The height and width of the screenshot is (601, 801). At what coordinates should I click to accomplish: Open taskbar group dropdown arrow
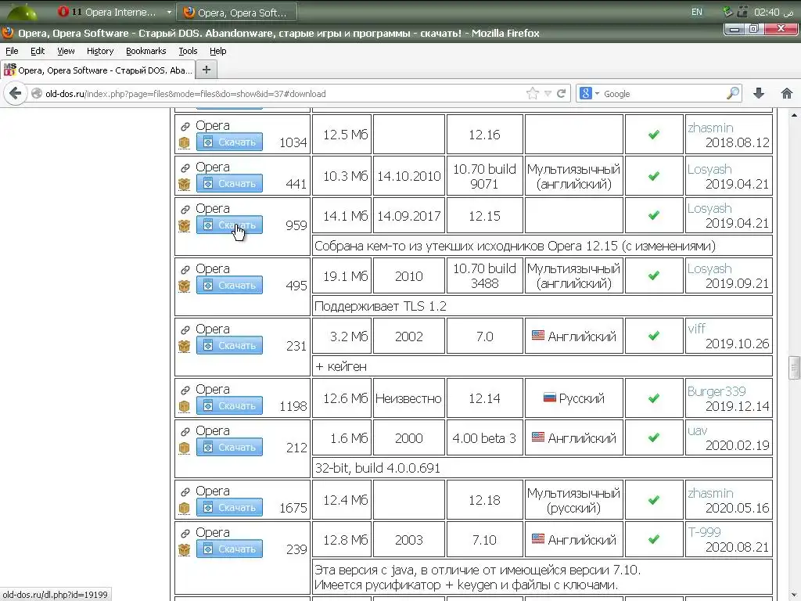click(x=169, y=12)
